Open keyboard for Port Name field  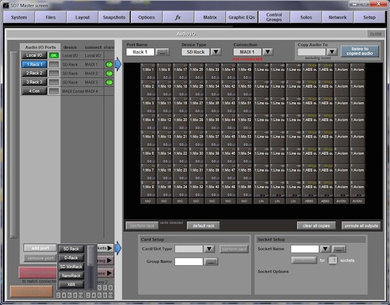pos(162,52)
